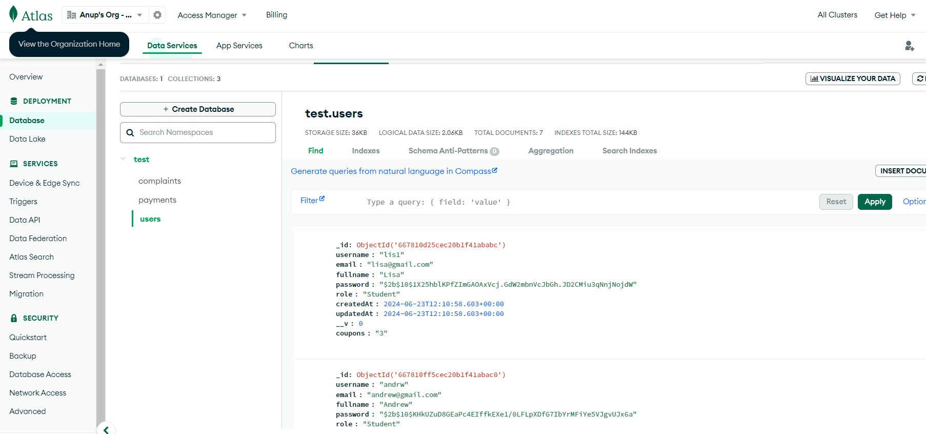Select the complaints collection
This screenshot has width=926, height=434.
[x=159, y=181]
